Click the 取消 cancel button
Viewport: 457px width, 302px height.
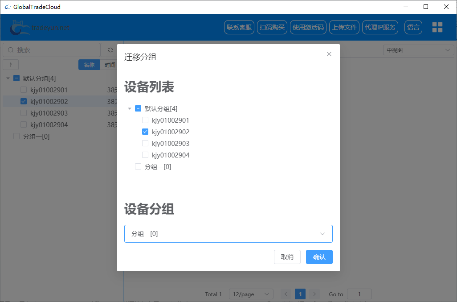(287, 257)
